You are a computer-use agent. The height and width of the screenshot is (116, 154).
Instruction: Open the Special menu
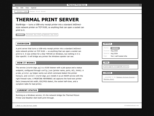(x=34, y=8)
